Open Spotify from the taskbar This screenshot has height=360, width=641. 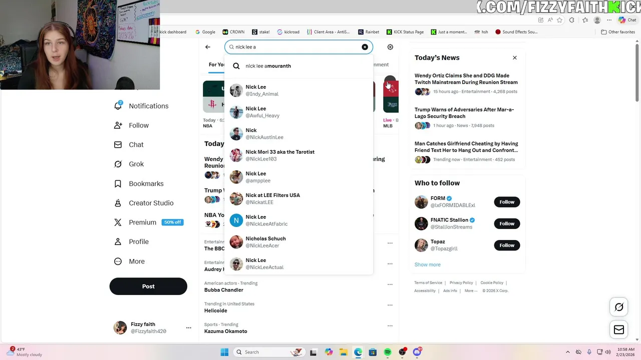(x=388, y=352)
